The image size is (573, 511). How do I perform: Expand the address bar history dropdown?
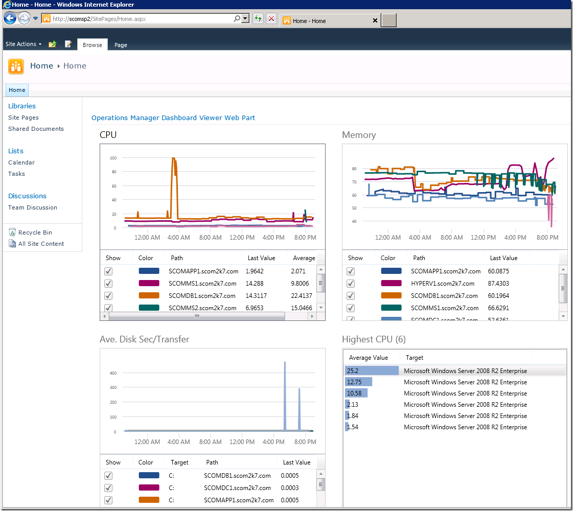coord(245,18)
